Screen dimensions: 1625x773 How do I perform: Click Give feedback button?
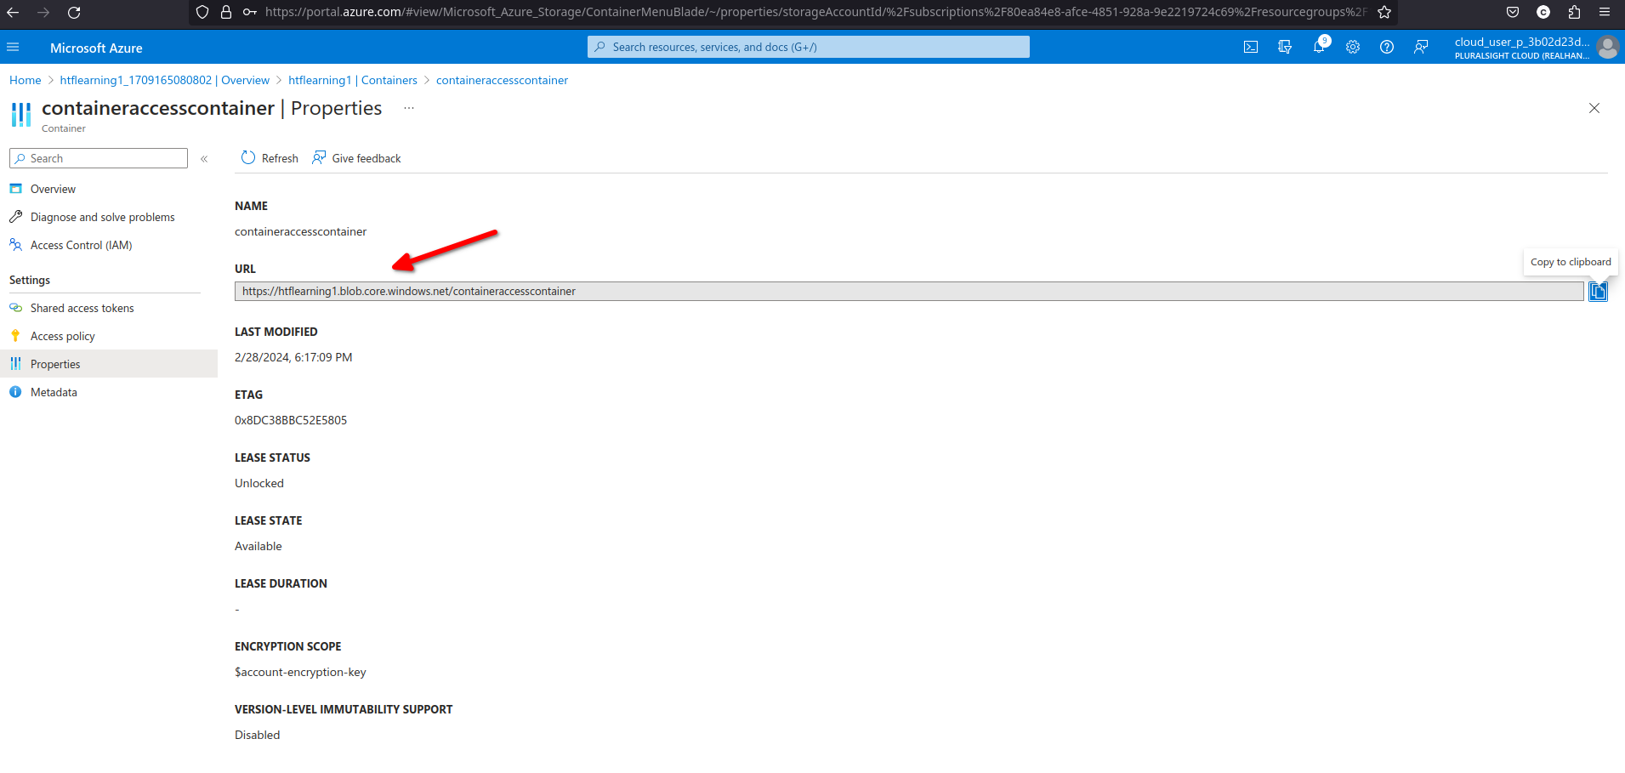(356, 158)
